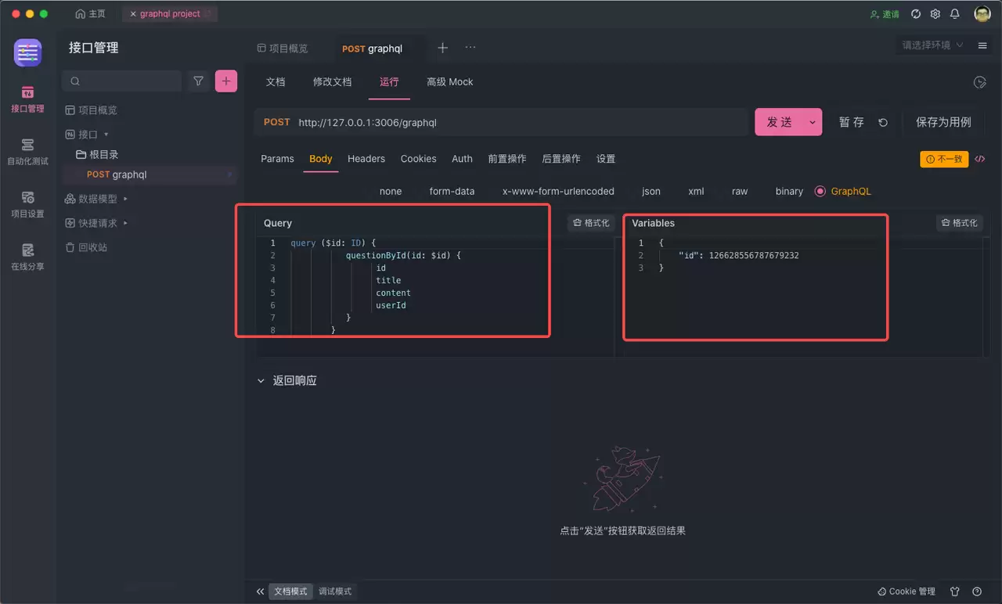1002x604 pixels.
Task: Open the more tabs ellipsis menu
Action: point(470,48)
